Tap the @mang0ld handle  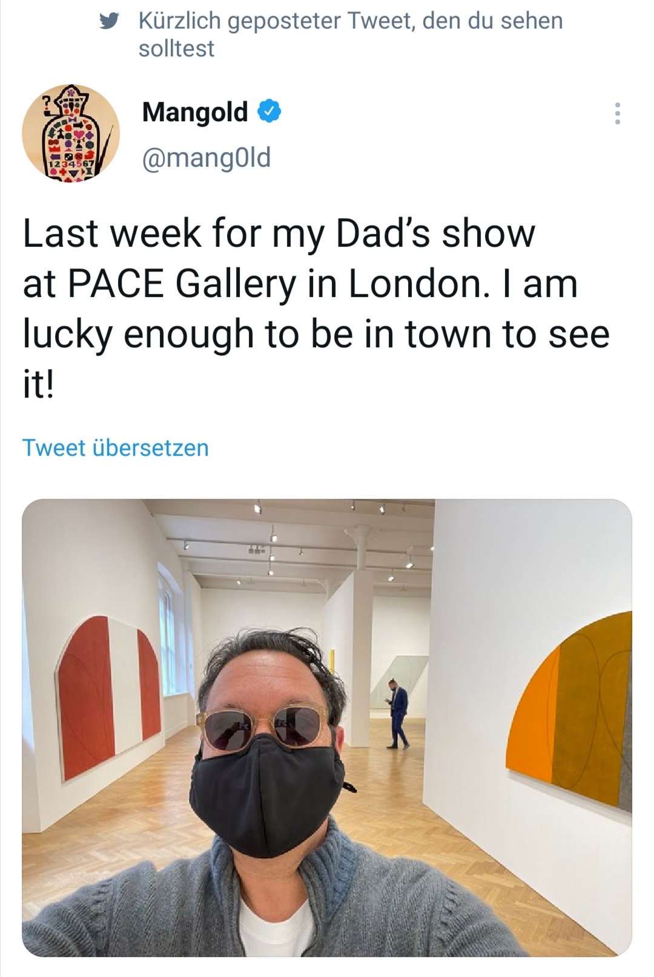click(x=206, y=158)
